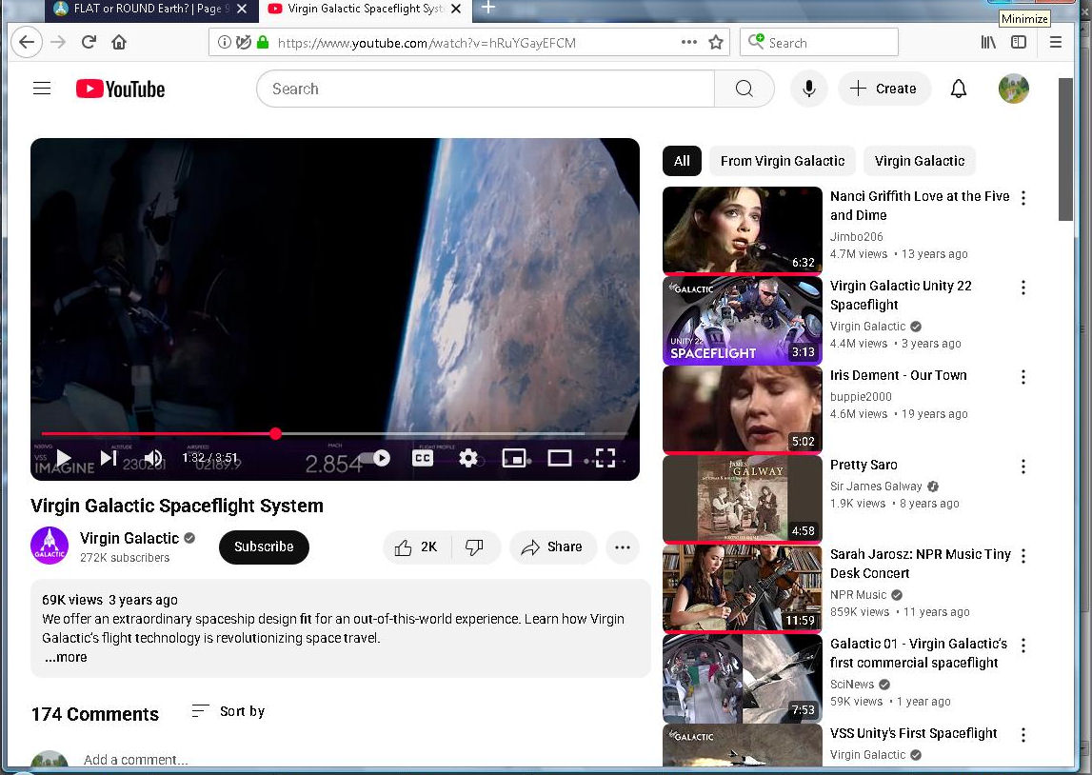Open Virgin Galactic Unity 22 Spaceflight thumbnail

point(742,321)
